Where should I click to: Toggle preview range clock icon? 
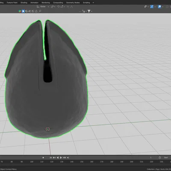(160, 158)
